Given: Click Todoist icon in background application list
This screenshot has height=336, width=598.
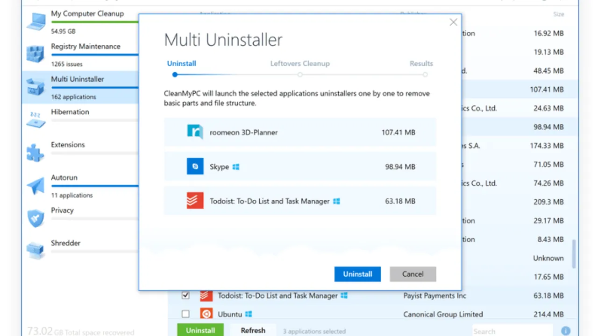Looking at the screenshot, I should click(x=206, y=295).
